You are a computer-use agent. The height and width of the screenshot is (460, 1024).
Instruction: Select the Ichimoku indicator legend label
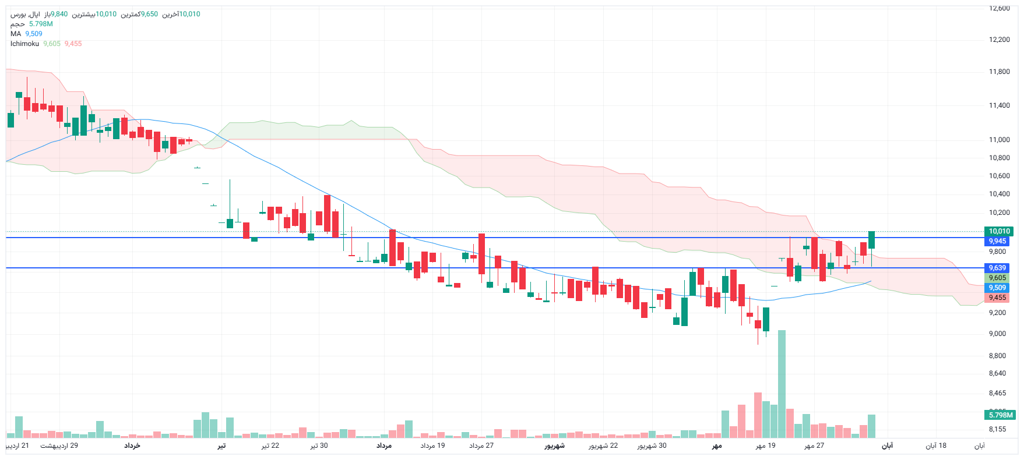point(24,44)
